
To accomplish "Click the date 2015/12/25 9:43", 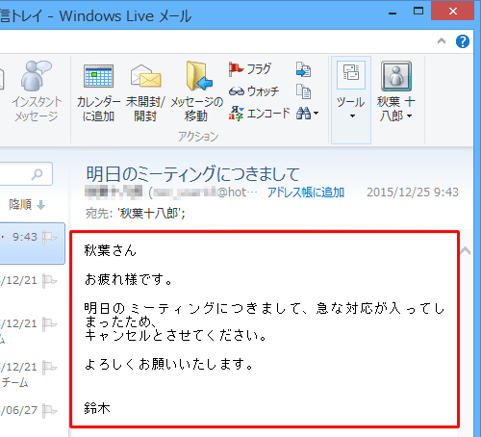I will click(x=413, y=193).
